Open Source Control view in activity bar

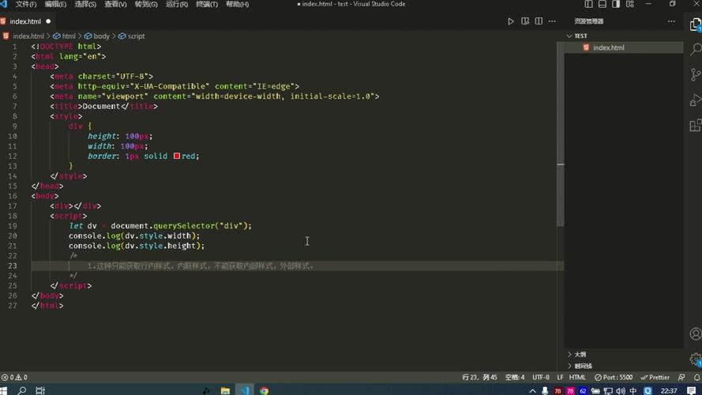pyautogui.click(x=695, y=74)
